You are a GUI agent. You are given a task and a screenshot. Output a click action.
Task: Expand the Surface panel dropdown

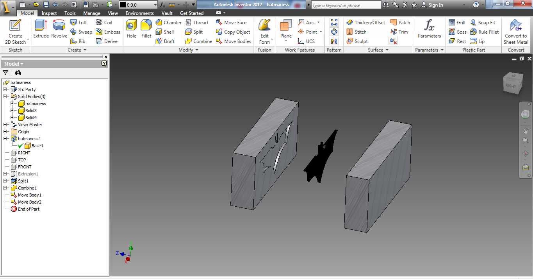coord(387,50)
